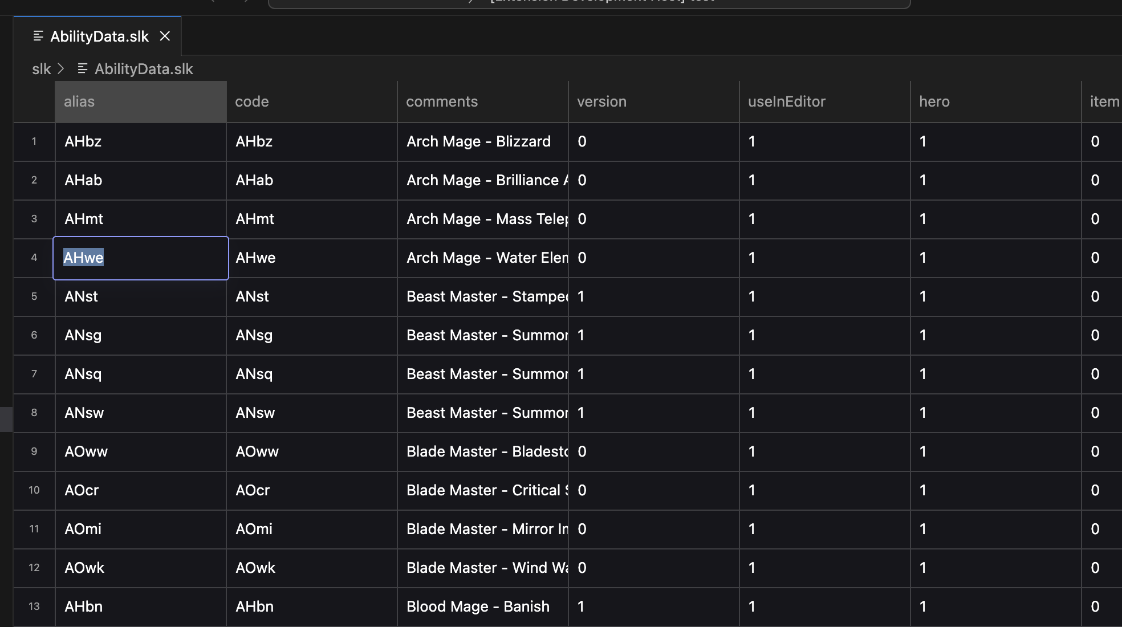1122x627 pixels.
Task: Close the AbilityData.slk tab
Action: click(x=165, y=36)
